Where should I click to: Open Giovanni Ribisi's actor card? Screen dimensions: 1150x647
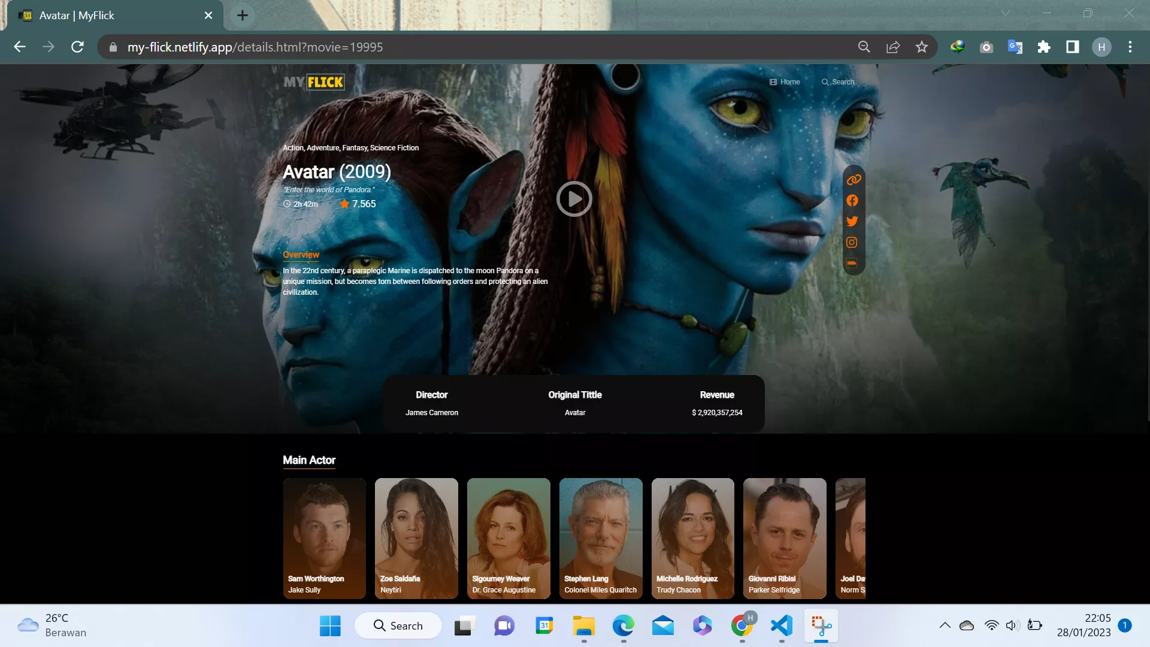pos(785,538)
